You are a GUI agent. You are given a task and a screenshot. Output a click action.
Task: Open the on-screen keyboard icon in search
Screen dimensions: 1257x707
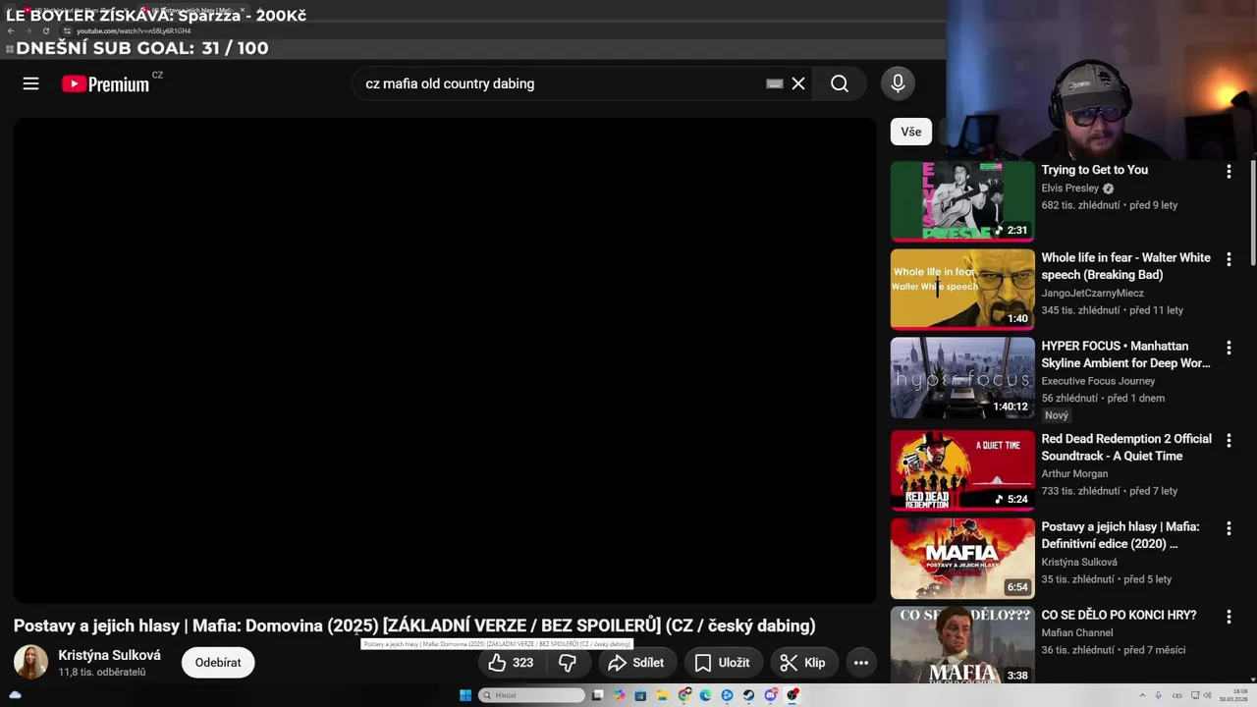(x=775, y=83)
